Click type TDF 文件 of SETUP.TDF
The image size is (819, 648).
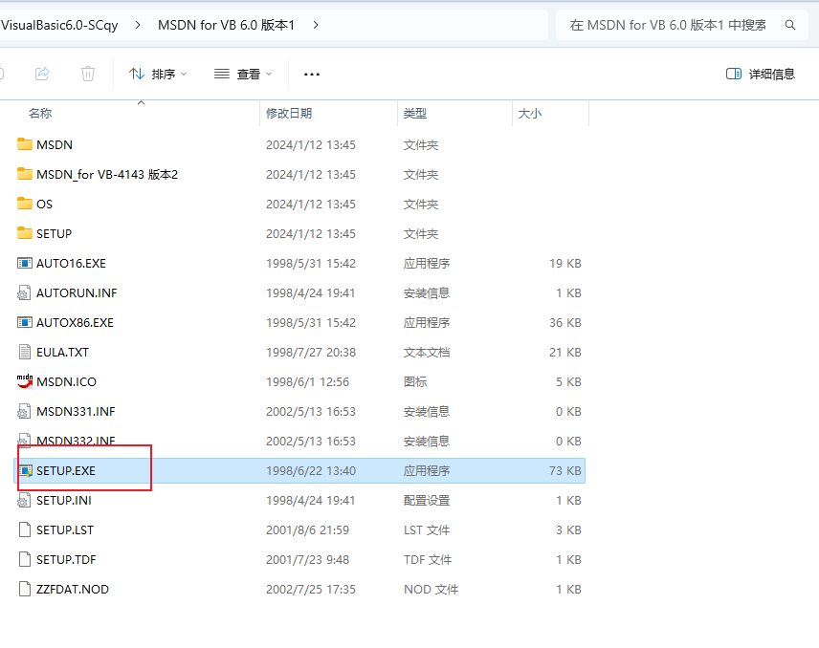point(428,560)
